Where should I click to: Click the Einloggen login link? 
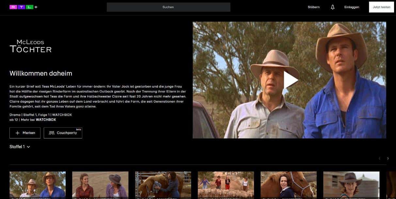(352, 7)
